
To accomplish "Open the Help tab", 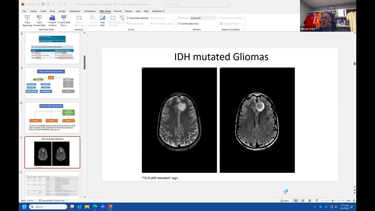I will click(146, 11).
